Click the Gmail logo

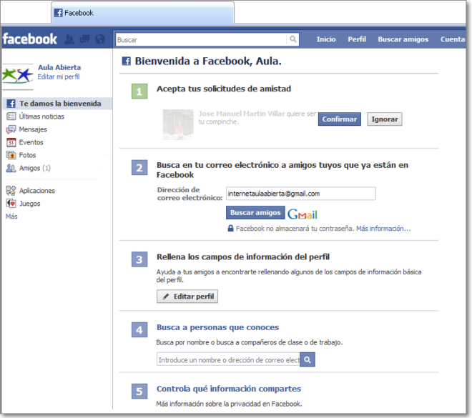[303, 214]
